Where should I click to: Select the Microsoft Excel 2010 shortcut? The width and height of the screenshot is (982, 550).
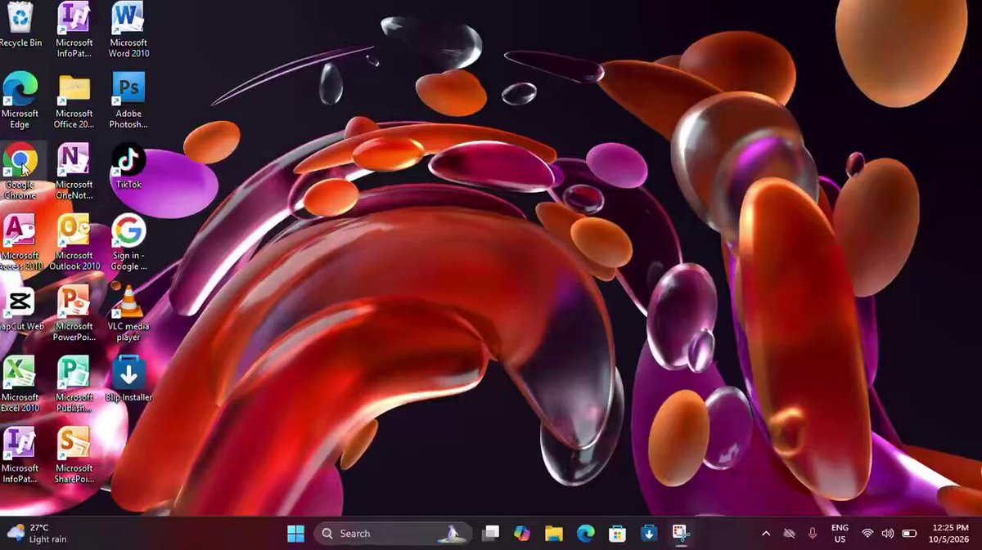coord(20,385)
